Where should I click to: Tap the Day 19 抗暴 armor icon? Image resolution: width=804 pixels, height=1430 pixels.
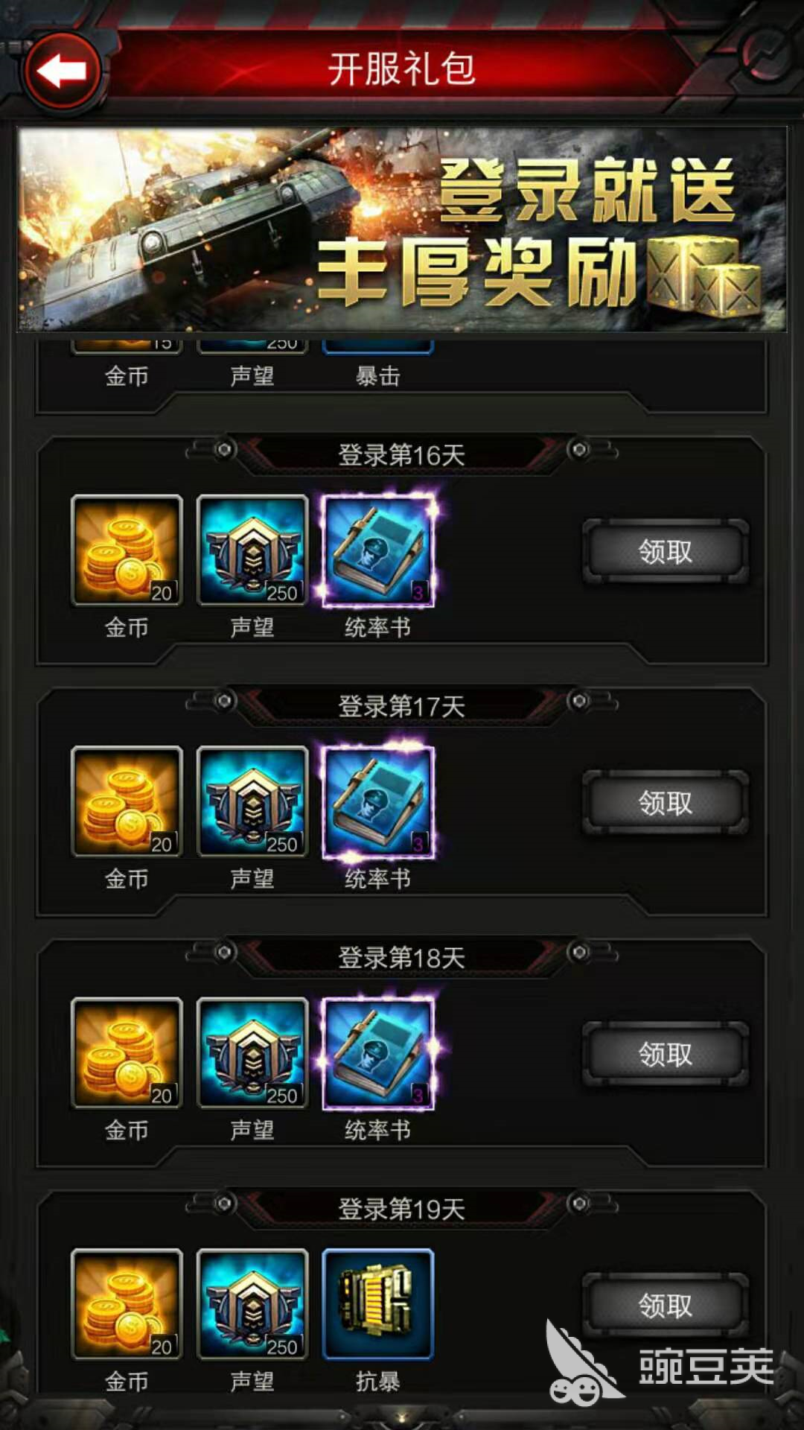pyautogui.click(x=378, y=1305)
